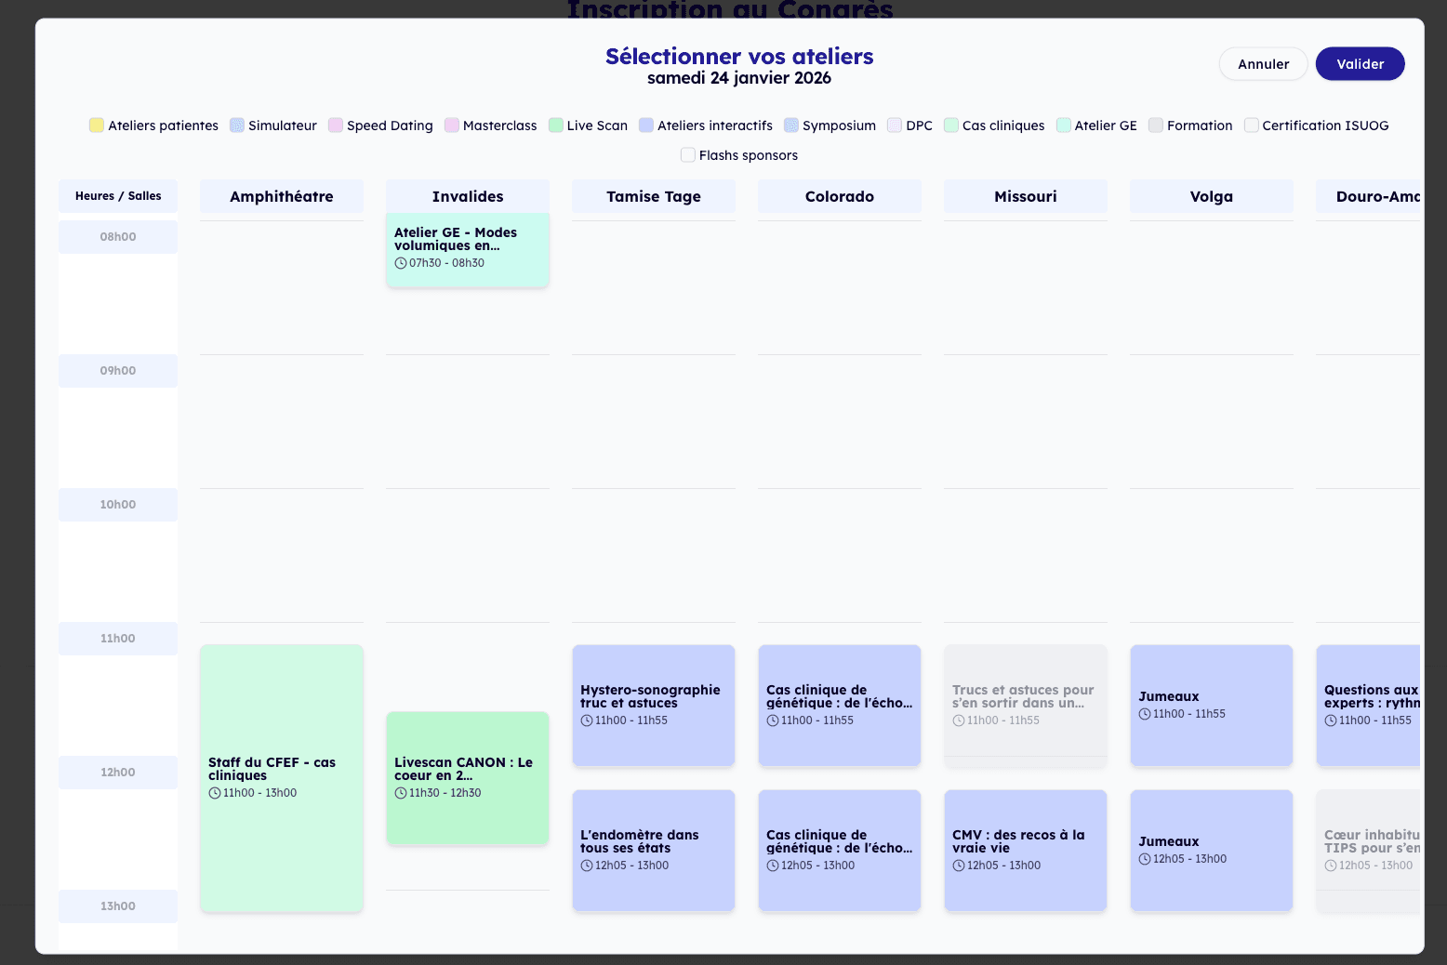Click clock icon on Atelier GE Modes volumiques
Screen dimensions: 1447x965
[401, 263]
